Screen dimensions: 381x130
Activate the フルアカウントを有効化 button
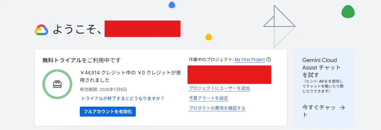(x=108, y=112)
